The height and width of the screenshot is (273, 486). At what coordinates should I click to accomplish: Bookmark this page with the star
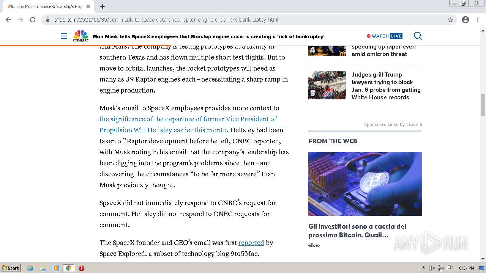pos(450,20)
